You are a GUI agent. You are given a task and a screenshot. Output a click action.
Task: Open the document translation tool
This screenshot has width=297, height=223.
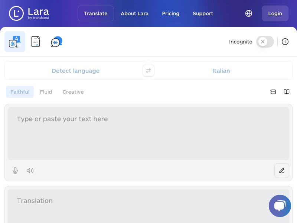(x=36, y=41)
